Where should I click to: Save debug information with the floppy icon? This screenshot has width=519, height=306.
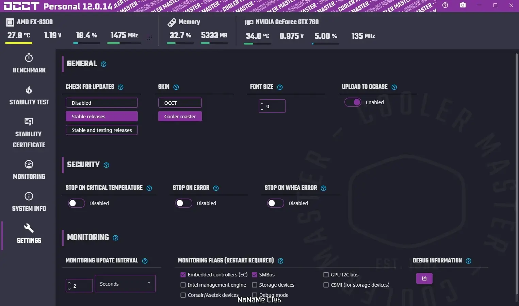coord(424,278)
